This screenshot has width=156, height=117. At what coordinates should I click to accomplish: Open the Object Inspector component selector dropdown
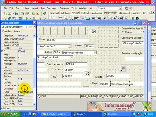pyautogui.click(x=34, y=27)
